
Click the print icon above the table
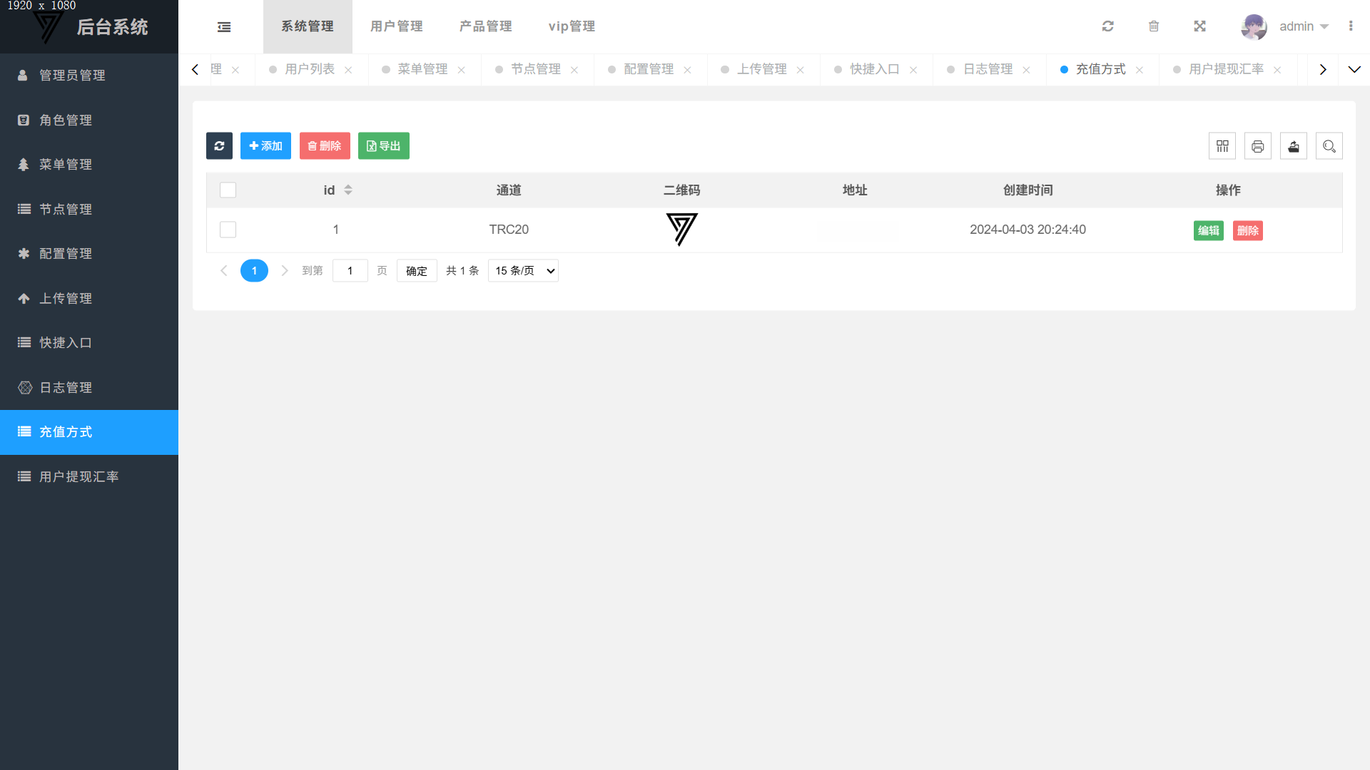pos(1258,146)
